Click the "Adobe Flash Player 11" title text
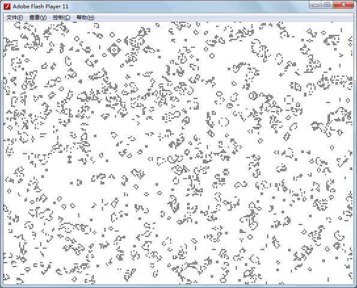This screenshot has height=288, width=357. tap(41, 7)
